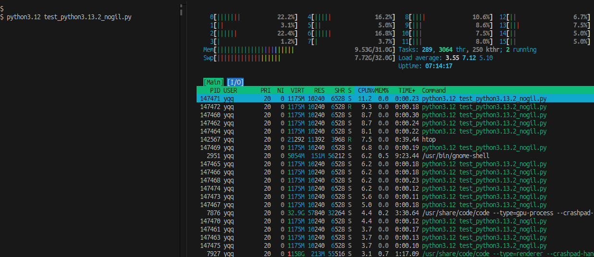Click the CPU 6 meter showing 16.8%

352,33
